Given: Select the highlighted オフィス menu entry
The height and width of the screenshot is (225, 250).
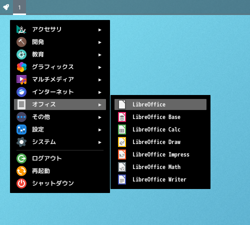Looking at the screenshot, I should tap(60, 104).
